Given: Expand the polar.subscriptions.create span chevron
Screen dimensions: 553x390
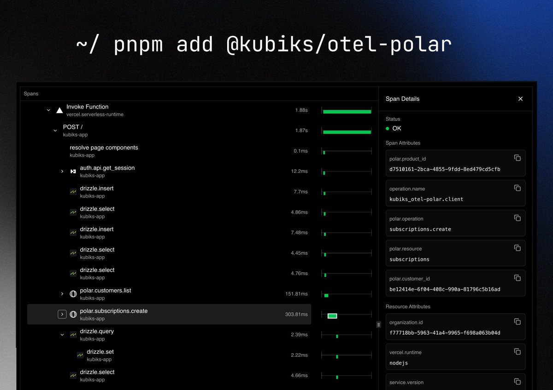Looking at the screenshot, I should point(62,314).
